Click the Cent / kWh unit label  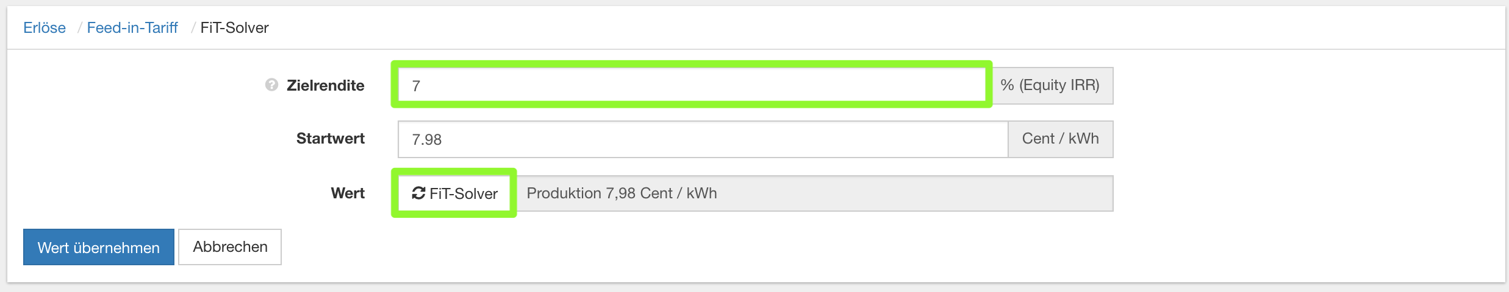1060,139
